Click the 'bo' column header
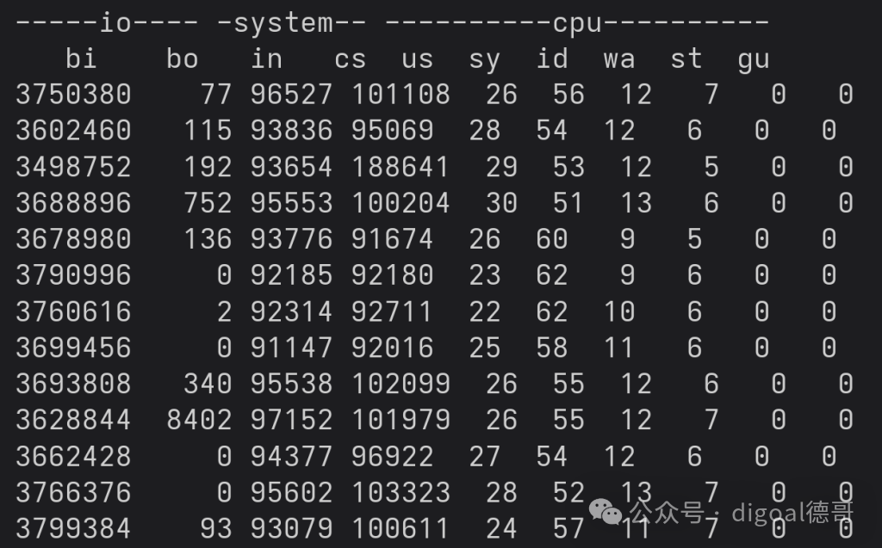882x548 pixels. 183,58
